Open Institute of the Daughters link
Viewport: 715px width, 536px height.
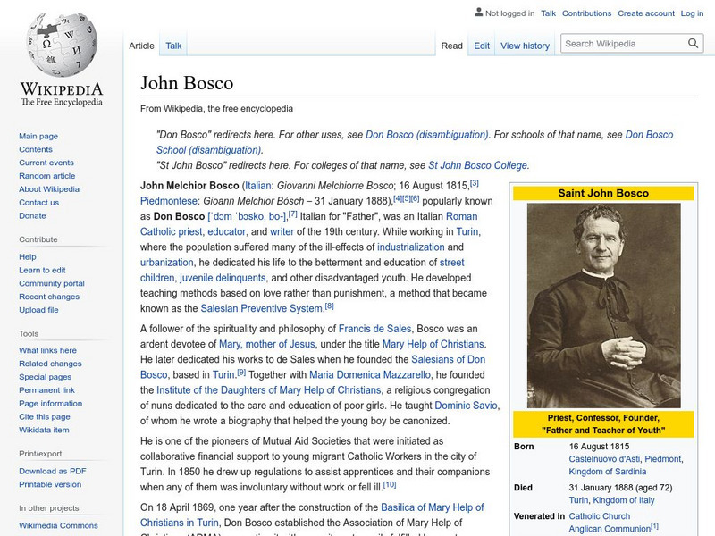point(269,390)
